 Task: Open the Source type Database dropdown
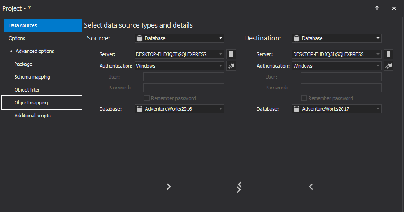tap(179, 38)
